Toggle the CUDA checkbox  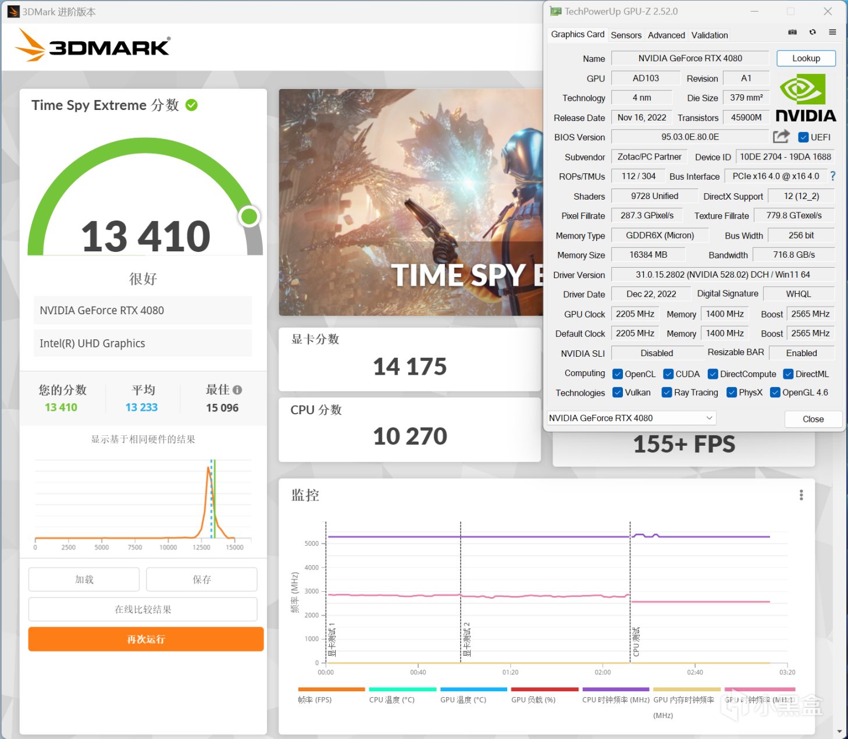pos(668,374)
